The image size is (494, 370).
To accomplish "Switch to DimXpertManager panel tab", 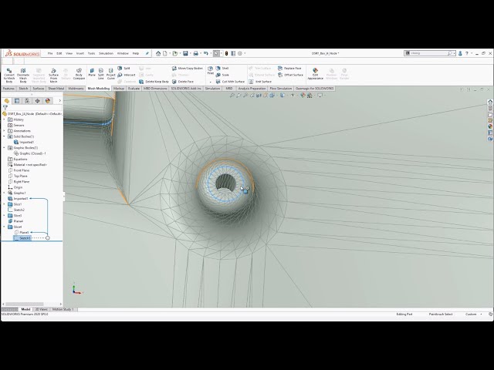I will coord(38,101).
